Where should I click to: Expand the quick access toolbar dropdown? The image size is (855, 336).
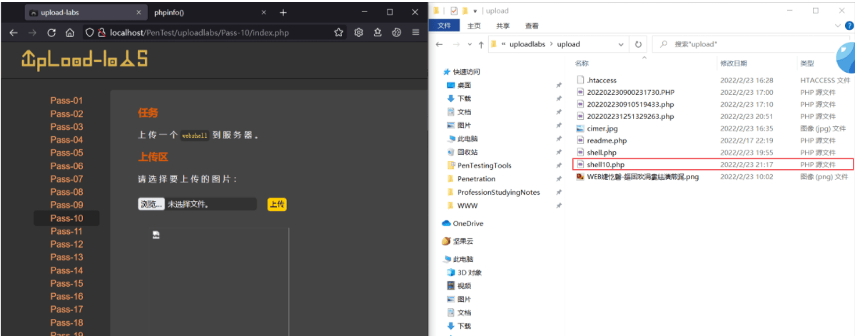click(475, 11)
